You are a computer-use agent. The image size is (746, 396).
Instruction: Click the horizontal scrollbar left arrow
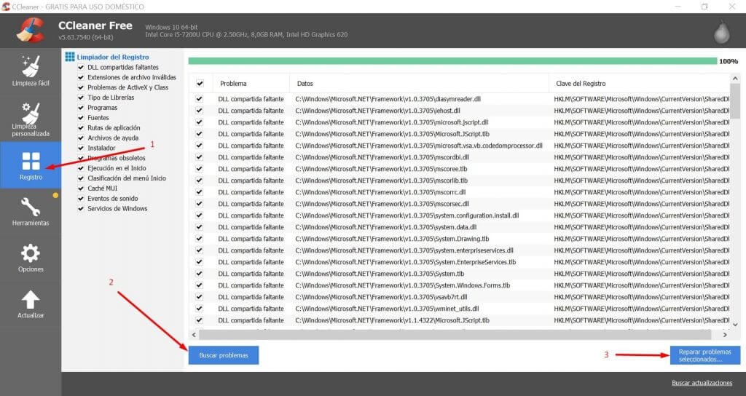pyautogui.click(x=194, y=335)
